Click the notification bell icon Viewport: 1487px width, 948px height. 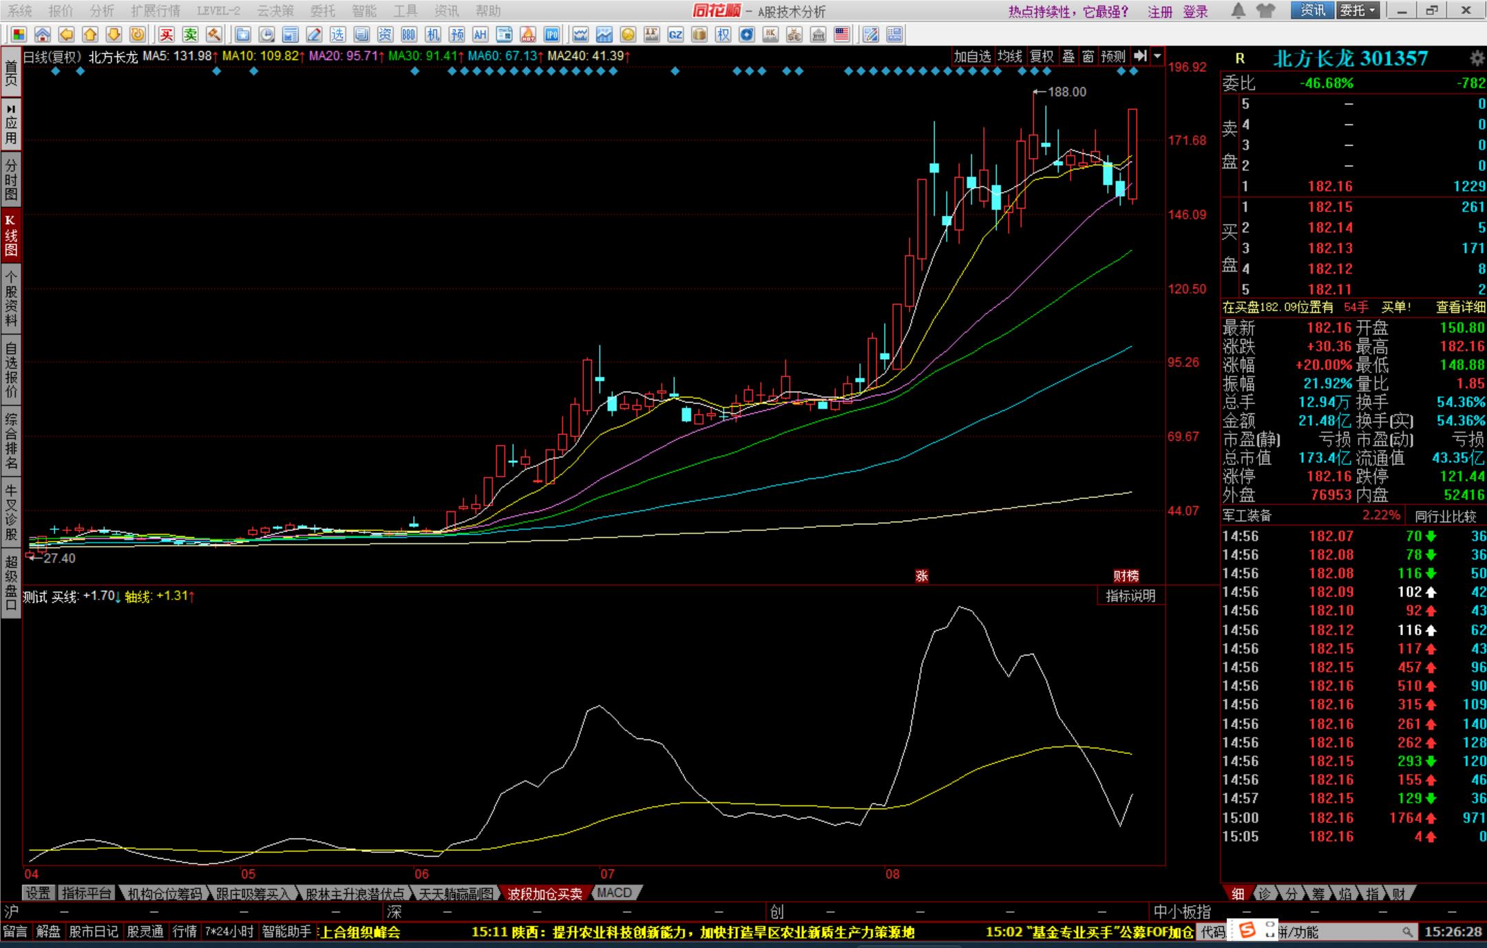pyautogui.click(x=1238, y=10)
